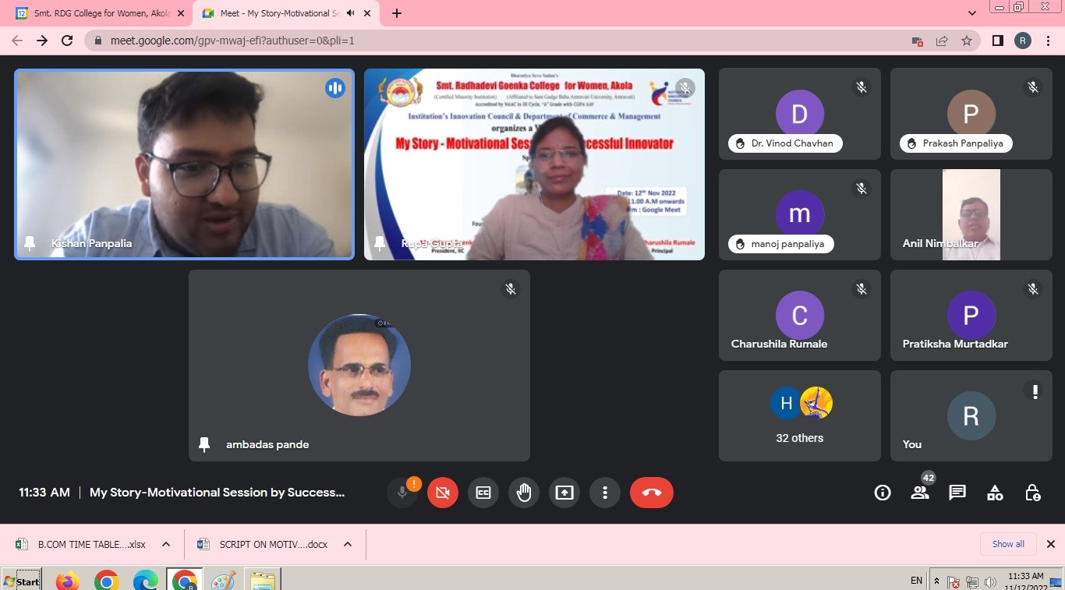Show the participants list with 42 badge
This screenshot has height=590, width=1065.
click(920, 493)
